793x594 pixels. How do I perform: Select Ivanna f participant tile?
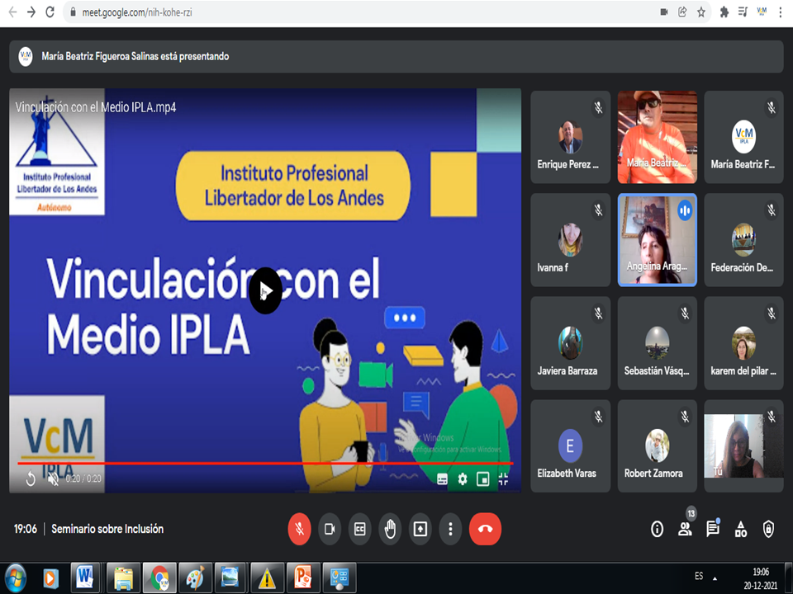pyautogui.click(x=571, y=240)
